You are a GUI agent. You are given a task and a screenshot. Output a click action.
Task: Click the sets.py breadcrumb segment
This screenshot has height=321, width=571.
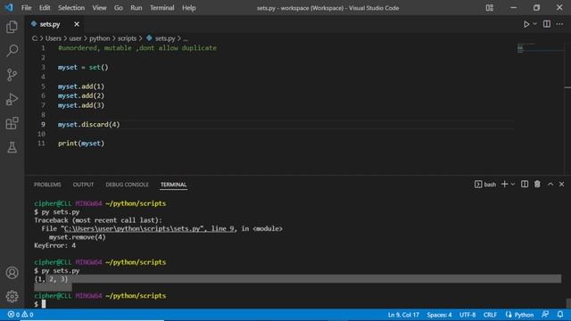(x=161, y=38)
